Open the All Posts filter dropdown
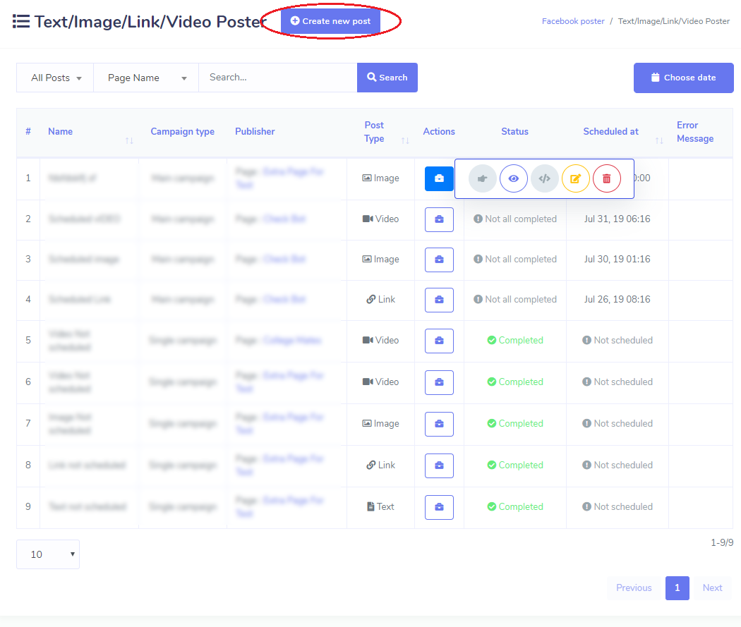 tap(54, 78)
